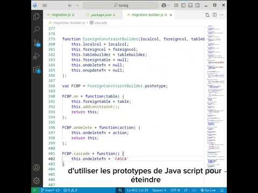
Task: Toggle the primary side bar
Action: (x=183, y=5)
